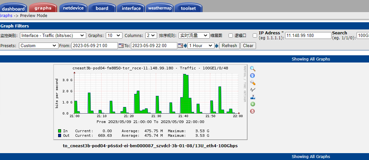Click the blue Out legend swatch
The width and height of the screenshot is (369, 160).
pos(60,135)
